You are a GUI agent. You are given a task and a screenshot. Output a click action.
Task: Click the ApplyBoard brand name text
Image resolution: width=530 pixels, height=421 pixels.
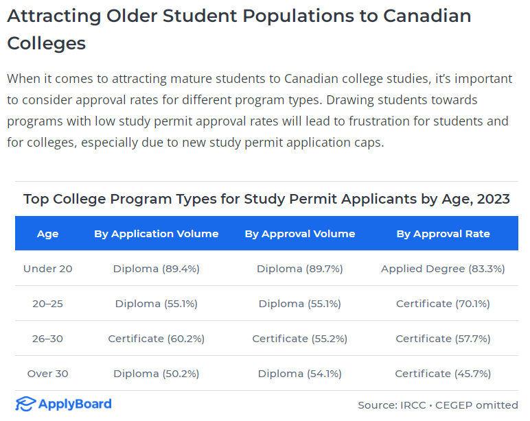point(75,404)
